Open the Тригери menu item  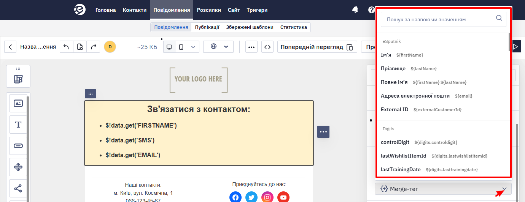tap(257, 10)
